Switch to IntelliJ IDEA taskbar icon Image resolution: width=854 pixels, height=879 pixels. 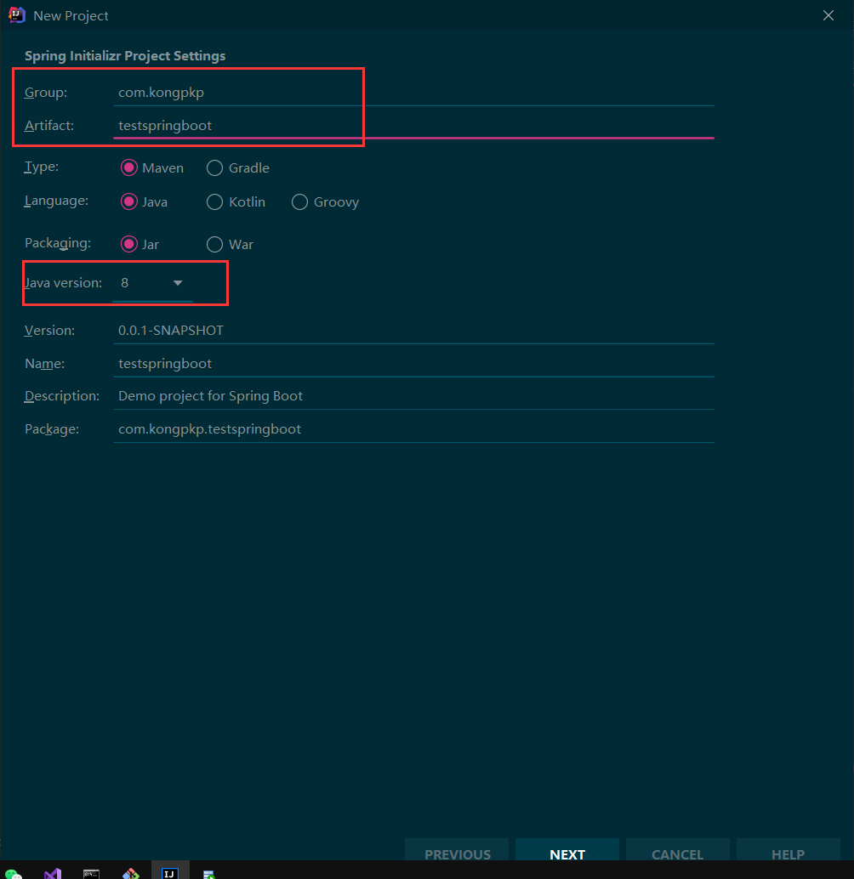point(170,871)
